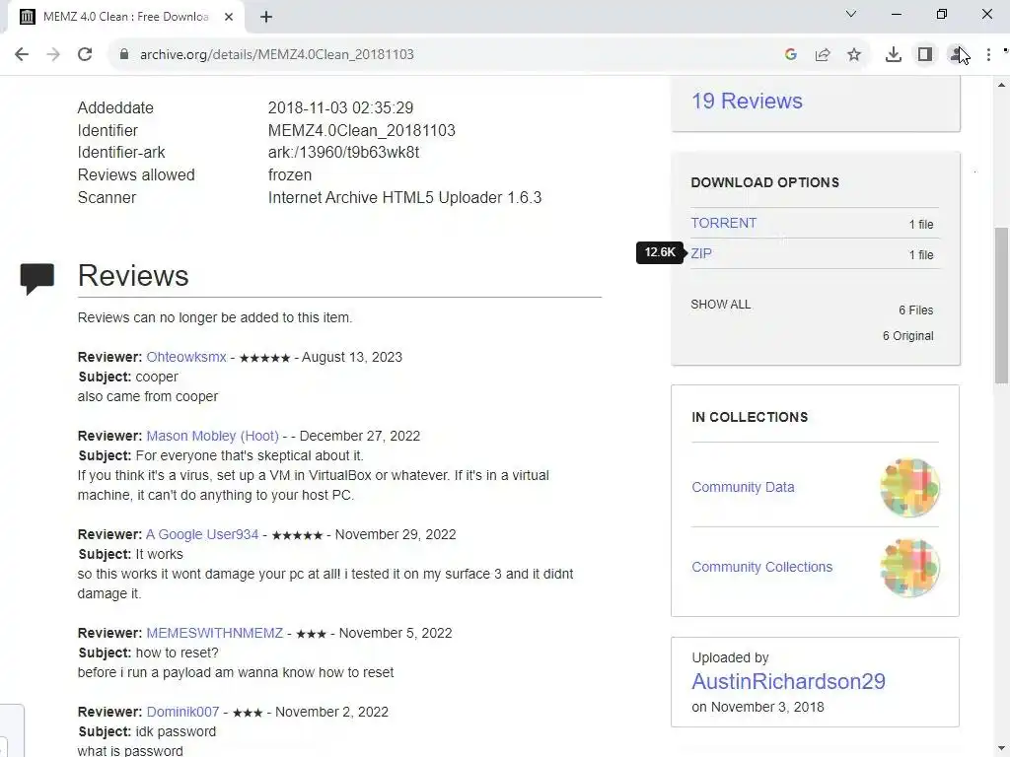This screenshot has height=757, width=1010.
Task: Select the MEMZ 4.0 Clean tab
Action: (125, 17)
